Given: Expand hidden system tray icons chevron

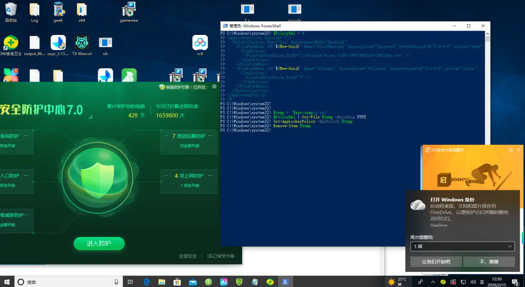Looking at the screenshot, I should pos(433,282).
